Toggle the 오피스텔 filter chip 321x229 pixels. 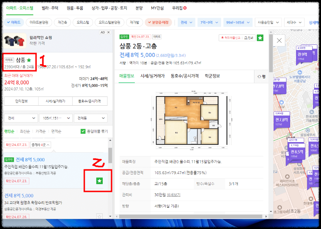[x=83, y=22]
